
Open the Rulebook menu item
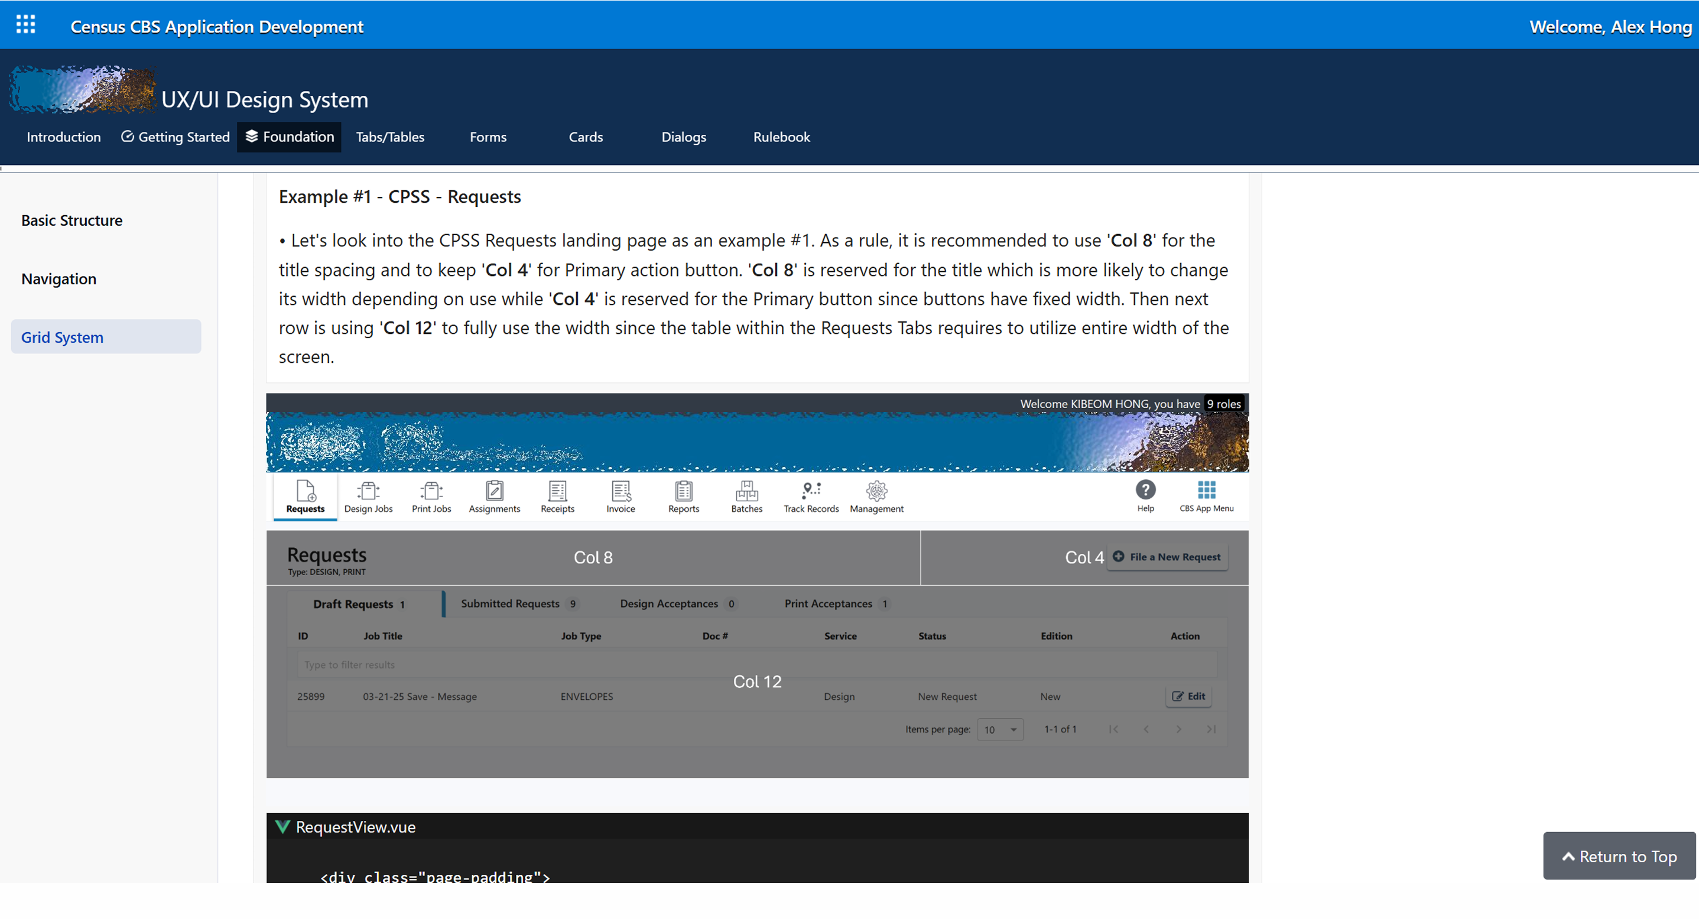(x=782, y=137)
